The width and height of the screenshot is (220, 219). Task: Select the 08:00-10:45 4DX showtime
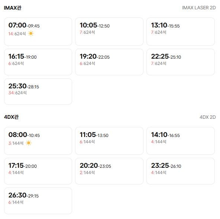[38, 141]
